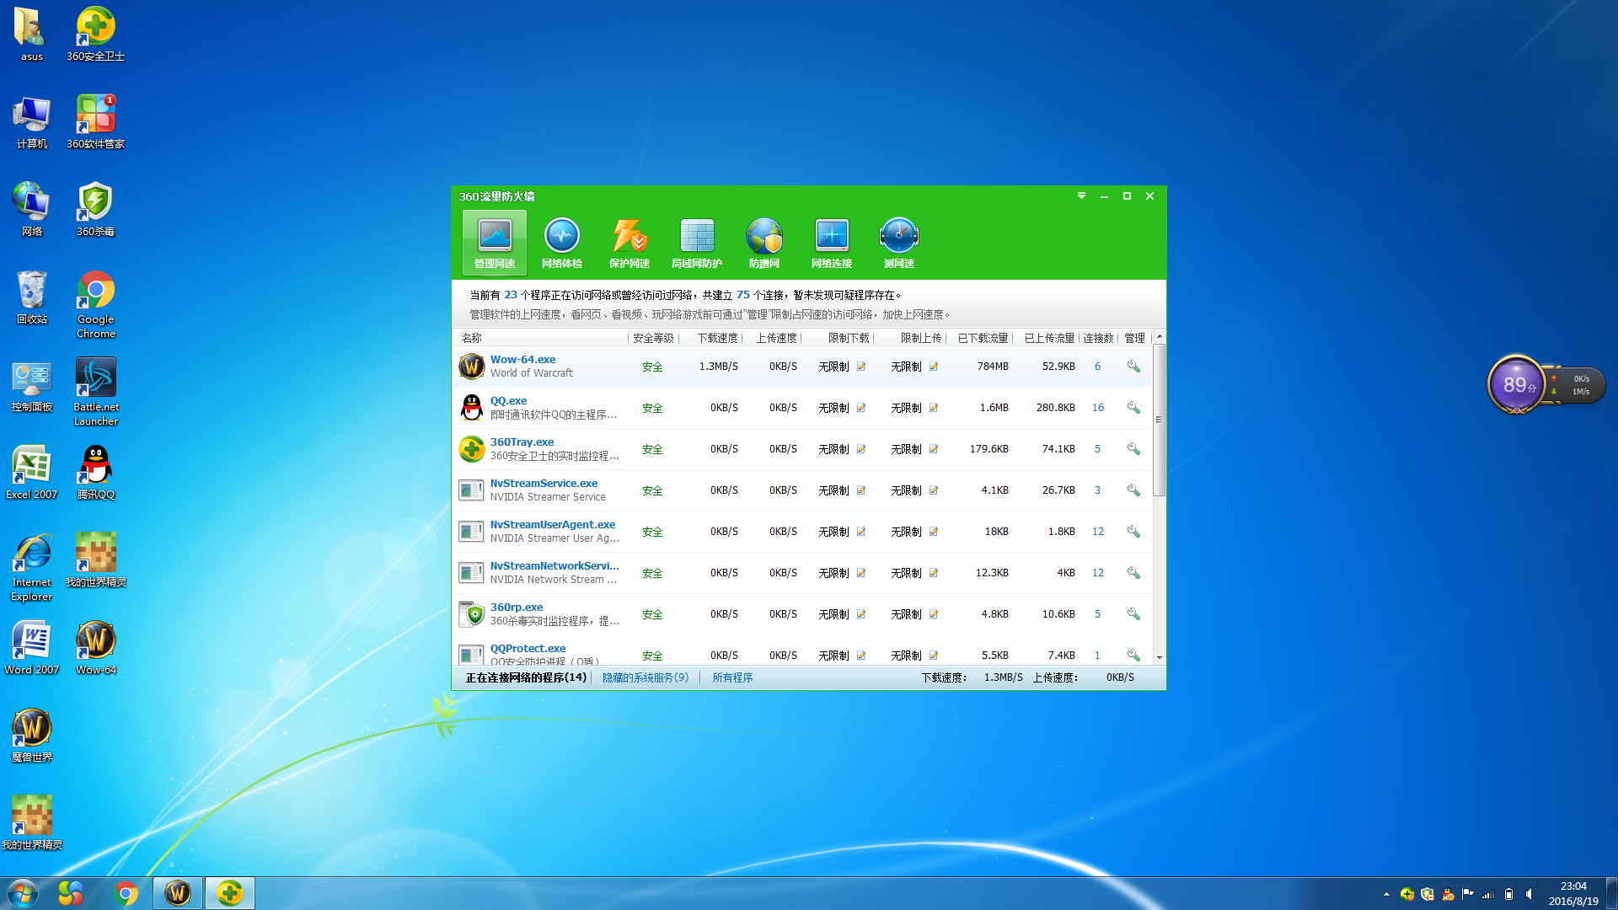The image size is (1618, 910).
Task: Select the 局域网防护 tab
Action: point(697,242)
